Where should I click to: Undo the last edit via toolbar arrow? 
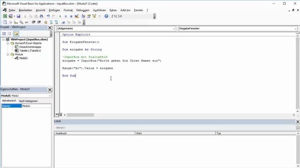48,16
